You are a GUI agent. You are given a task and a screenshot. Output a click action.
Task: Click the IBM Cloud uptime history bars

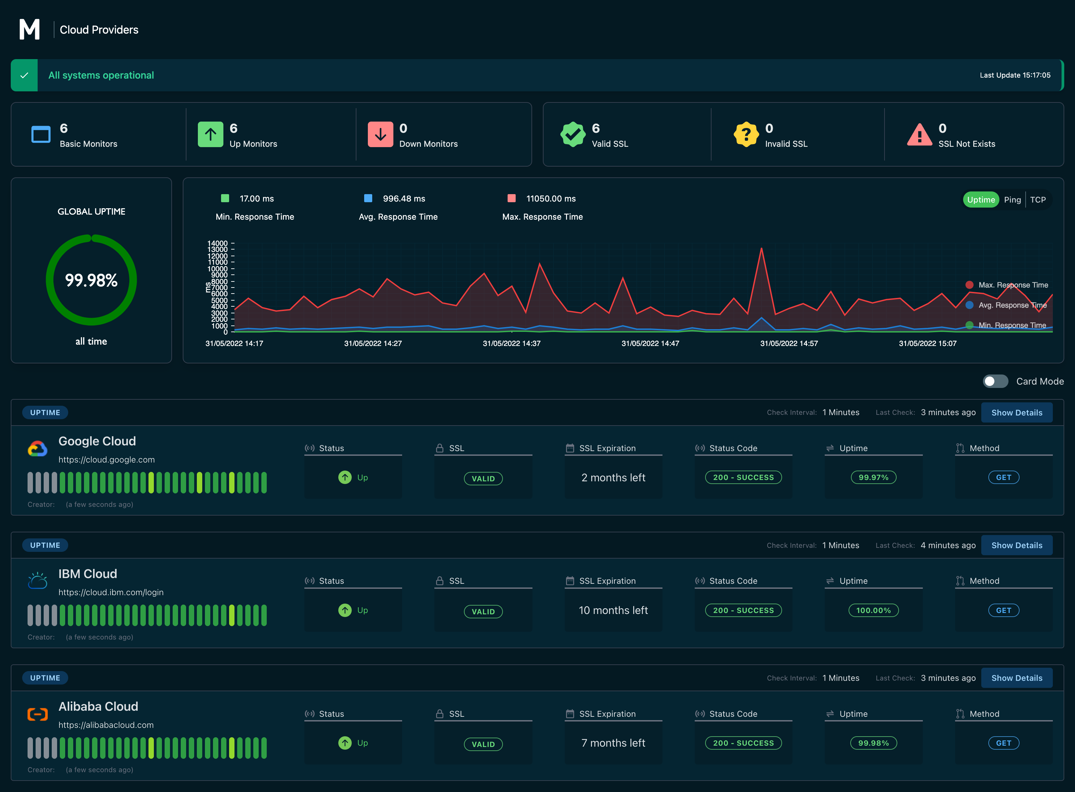tap(147, 616)
